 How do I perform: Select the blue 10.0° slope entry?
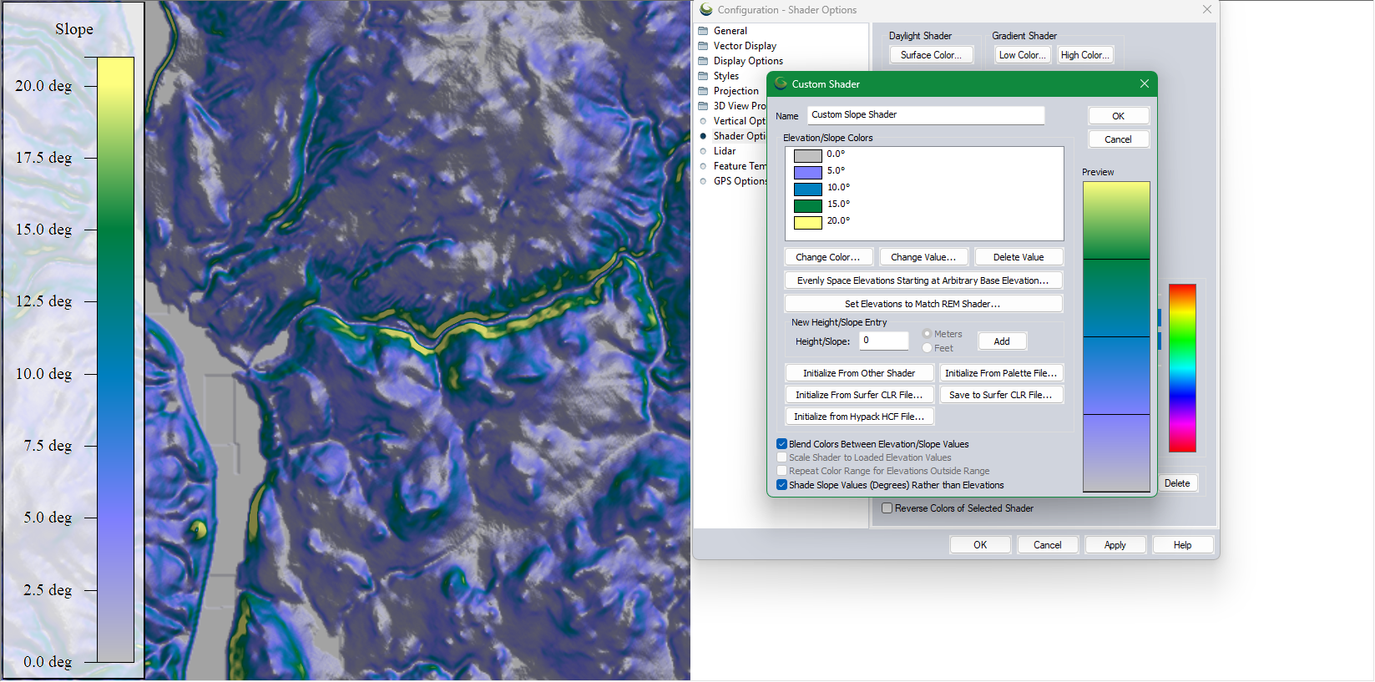tap(838, 188)
